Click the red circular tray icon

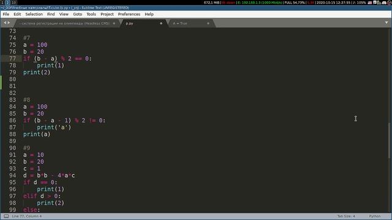[390, 2]
